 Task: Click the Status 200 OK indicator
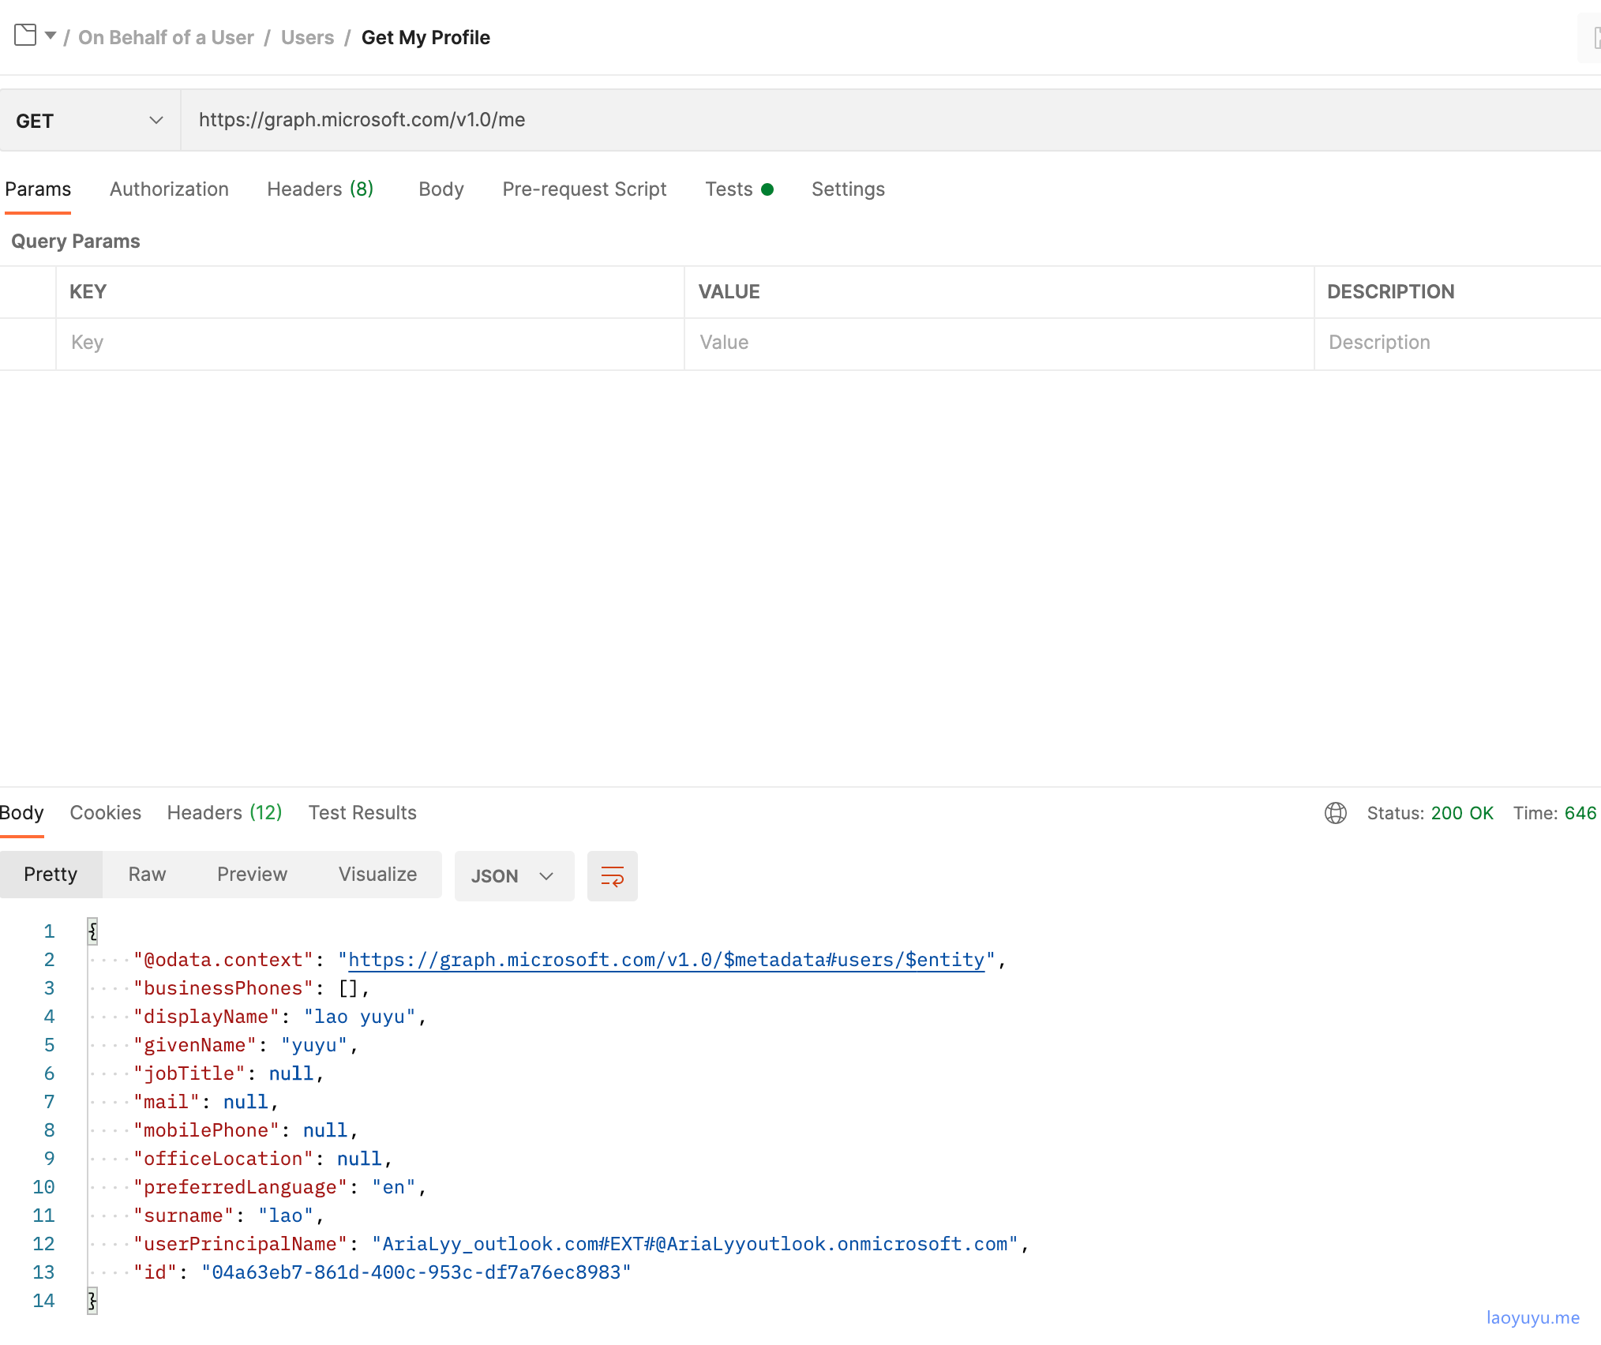(x=1430, y=813)
